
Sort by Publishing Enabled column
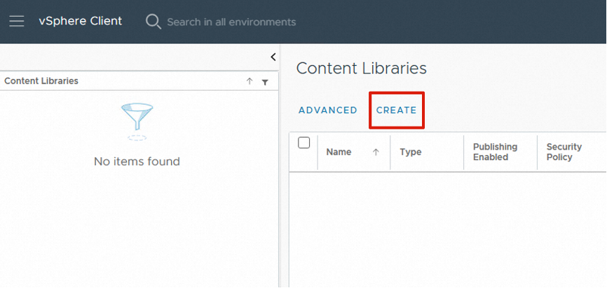495,152
